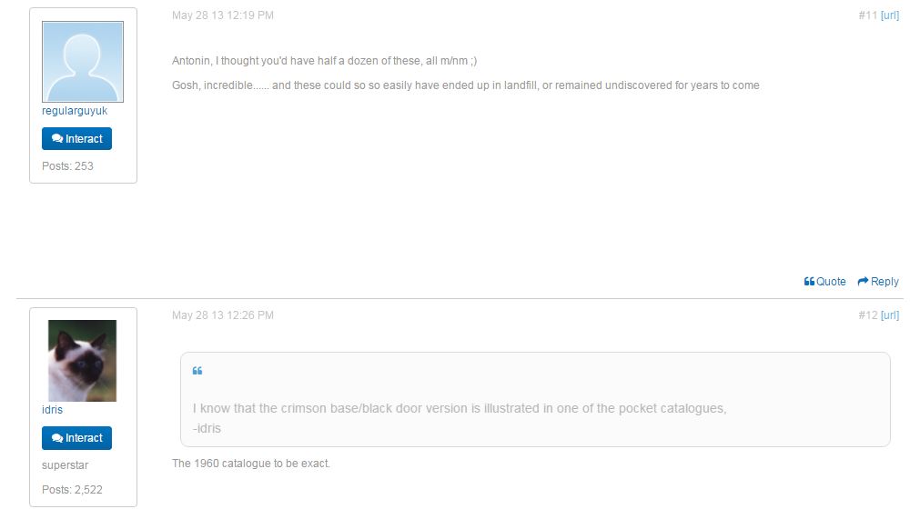Click the #12 post number

tap(867, 315)
